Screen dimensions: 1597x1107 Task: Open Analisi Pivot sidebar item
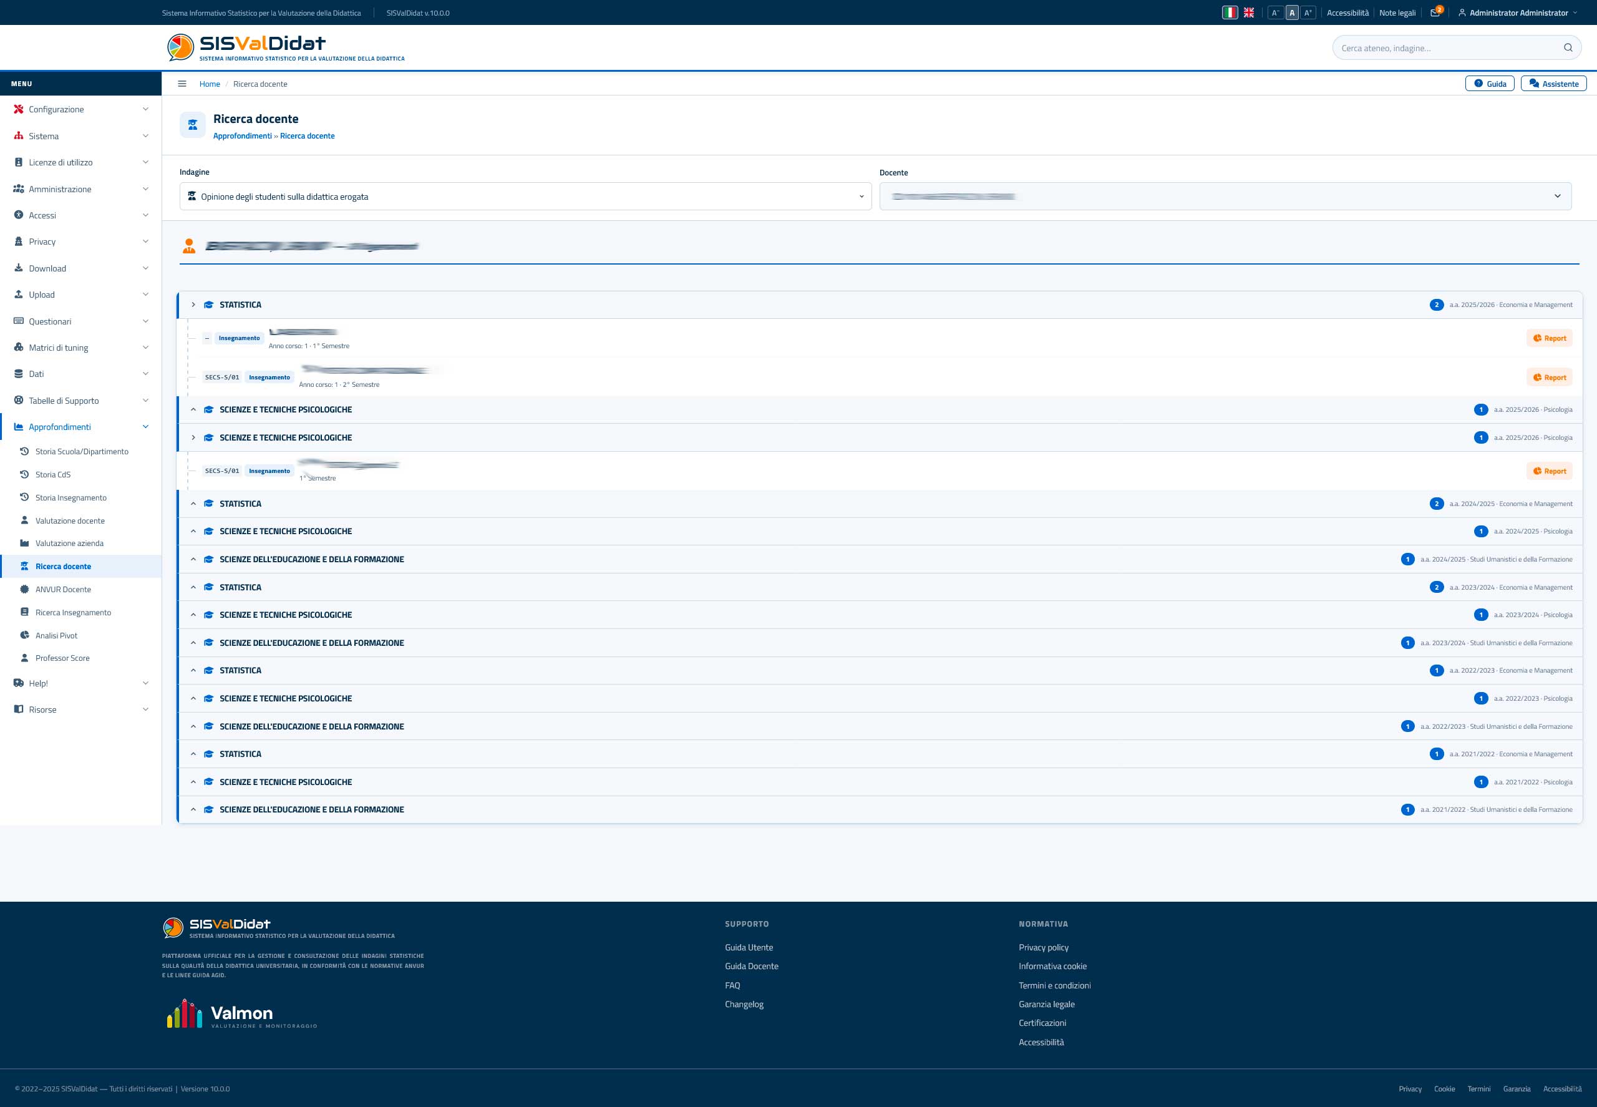[x=81, y=635]
